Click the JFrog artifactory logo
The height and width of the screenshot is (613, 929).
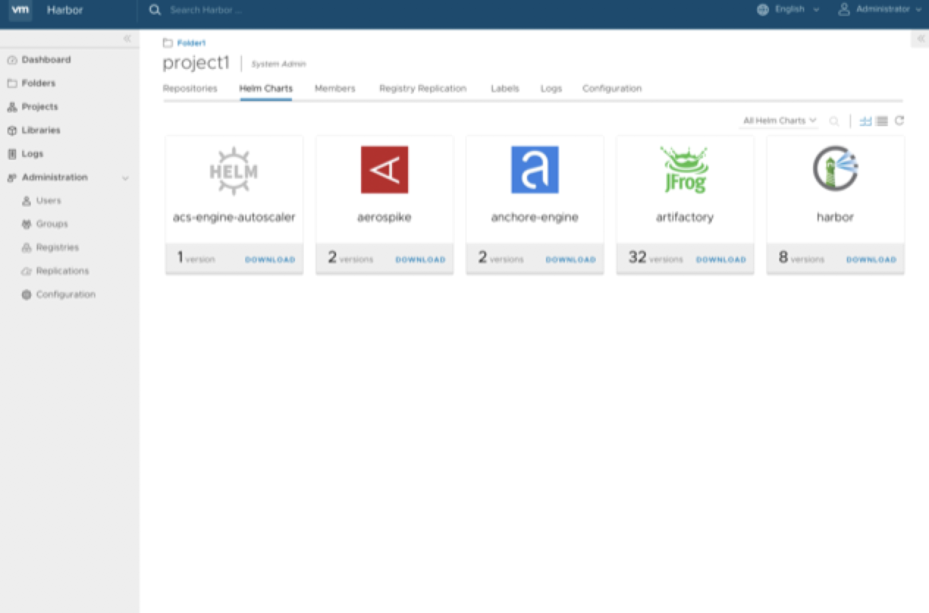point(685,170)
